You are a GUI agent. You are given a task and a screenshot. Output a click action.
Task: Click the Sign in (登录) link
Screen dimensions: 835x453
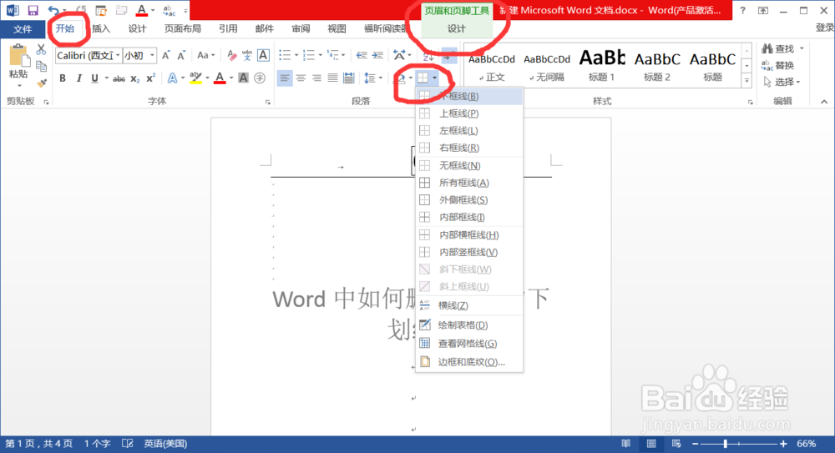tap(824, 28)
